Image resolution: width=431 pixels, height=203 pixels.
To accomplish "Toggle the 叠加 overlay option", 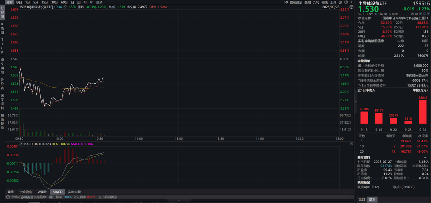I will [x=307, y=2].
